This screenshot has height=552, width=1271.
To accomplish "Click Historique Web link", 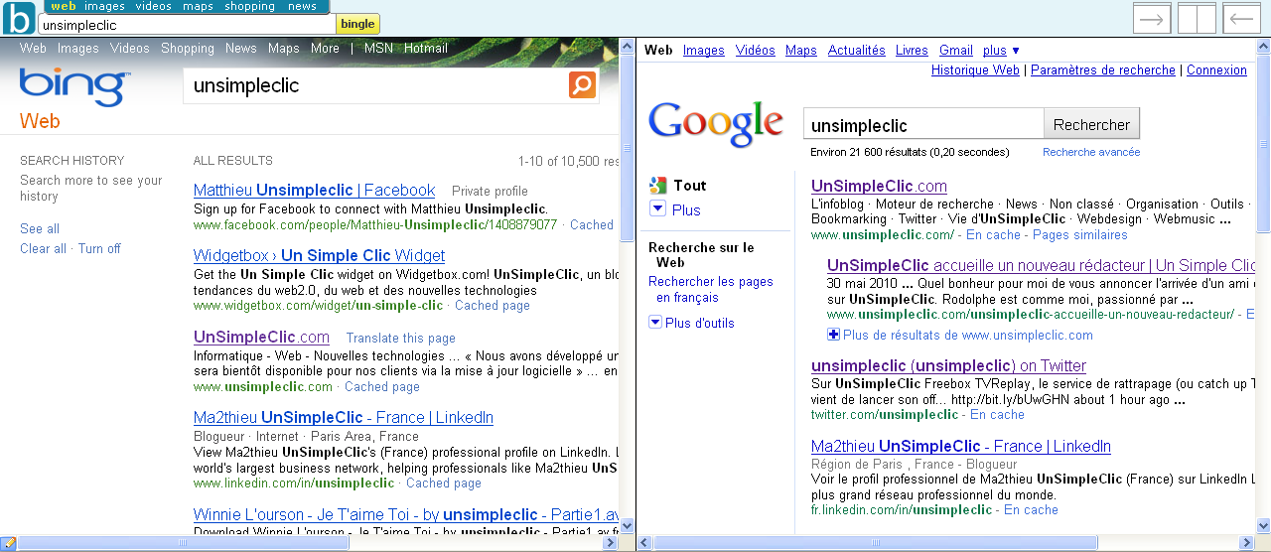I will (x=975, y=69).
